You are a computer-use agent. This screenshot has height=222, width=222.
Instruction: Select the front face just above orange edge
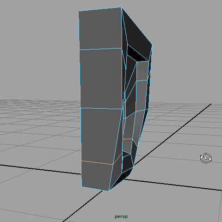[100, 136]
